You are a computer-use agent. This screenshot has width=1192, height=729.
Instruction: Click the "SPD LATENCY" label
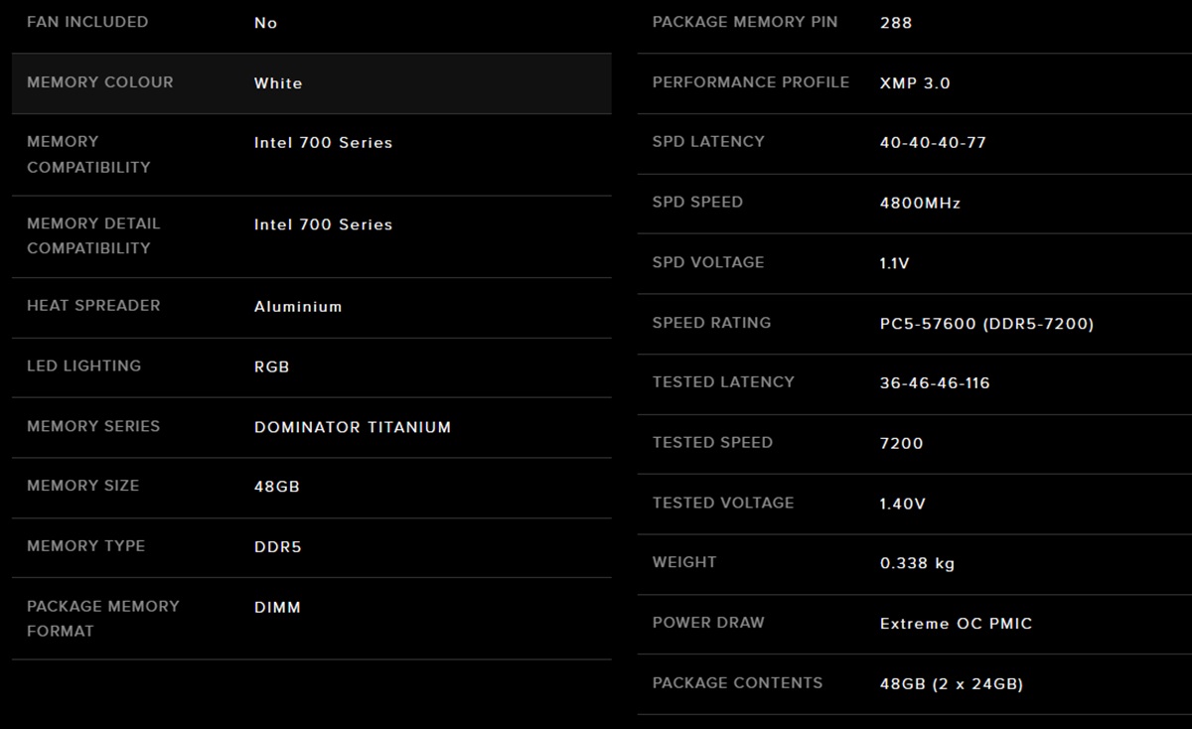coord(709,142)
